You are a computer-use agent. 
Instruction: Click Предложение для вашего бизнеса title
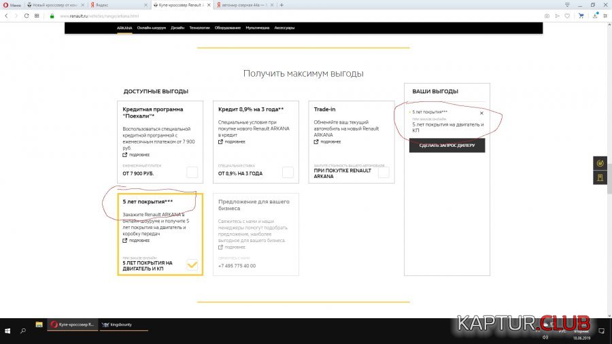click(x=254, y=205)
